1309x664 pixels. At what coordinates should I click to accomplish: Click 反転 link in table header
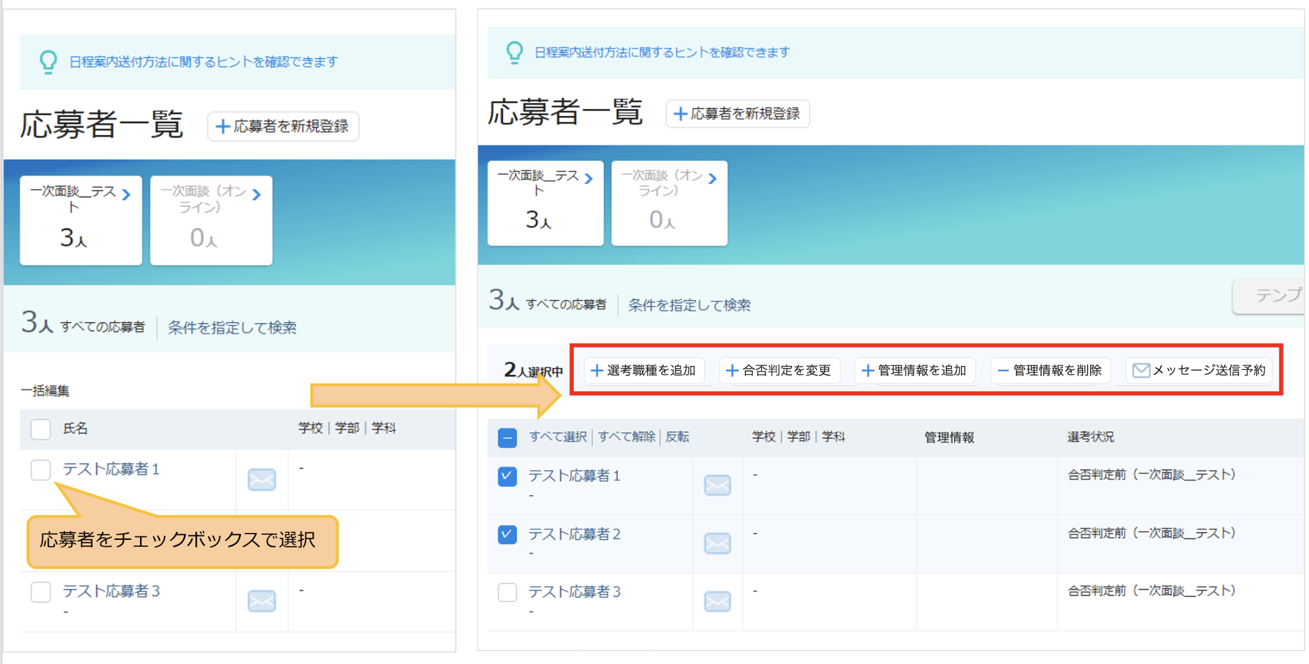tap(677, 437)
